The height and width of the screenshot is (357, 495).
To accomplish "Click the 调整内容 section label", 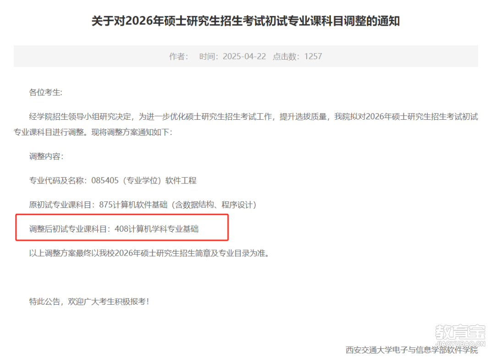I will tap(46, 156).
